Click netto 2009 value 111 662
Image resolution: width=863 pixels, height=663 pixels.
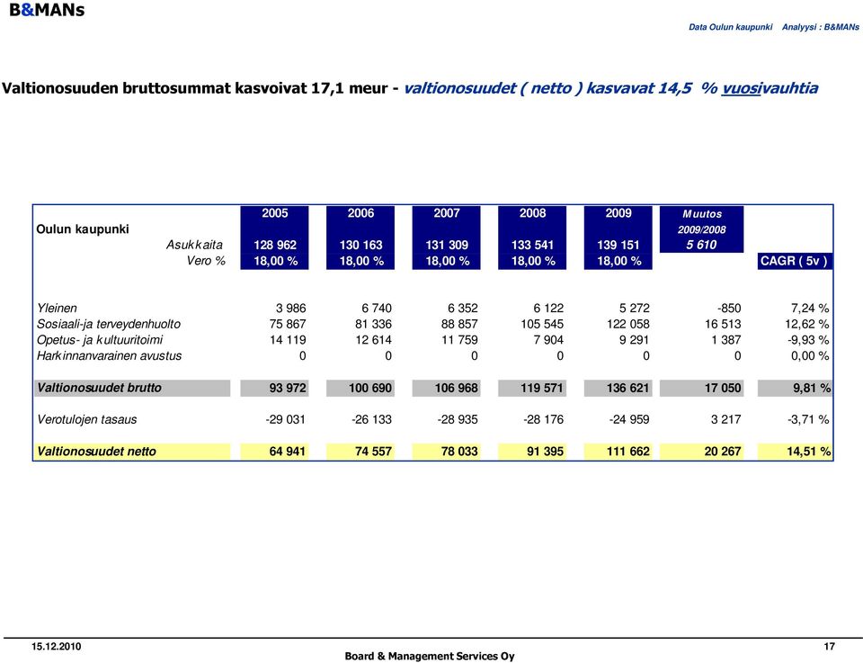click(628, 452)
